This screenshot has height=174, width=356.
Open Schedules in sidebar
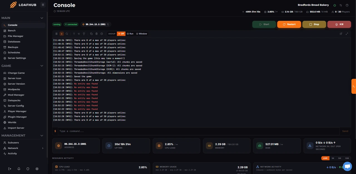(23, 53)
